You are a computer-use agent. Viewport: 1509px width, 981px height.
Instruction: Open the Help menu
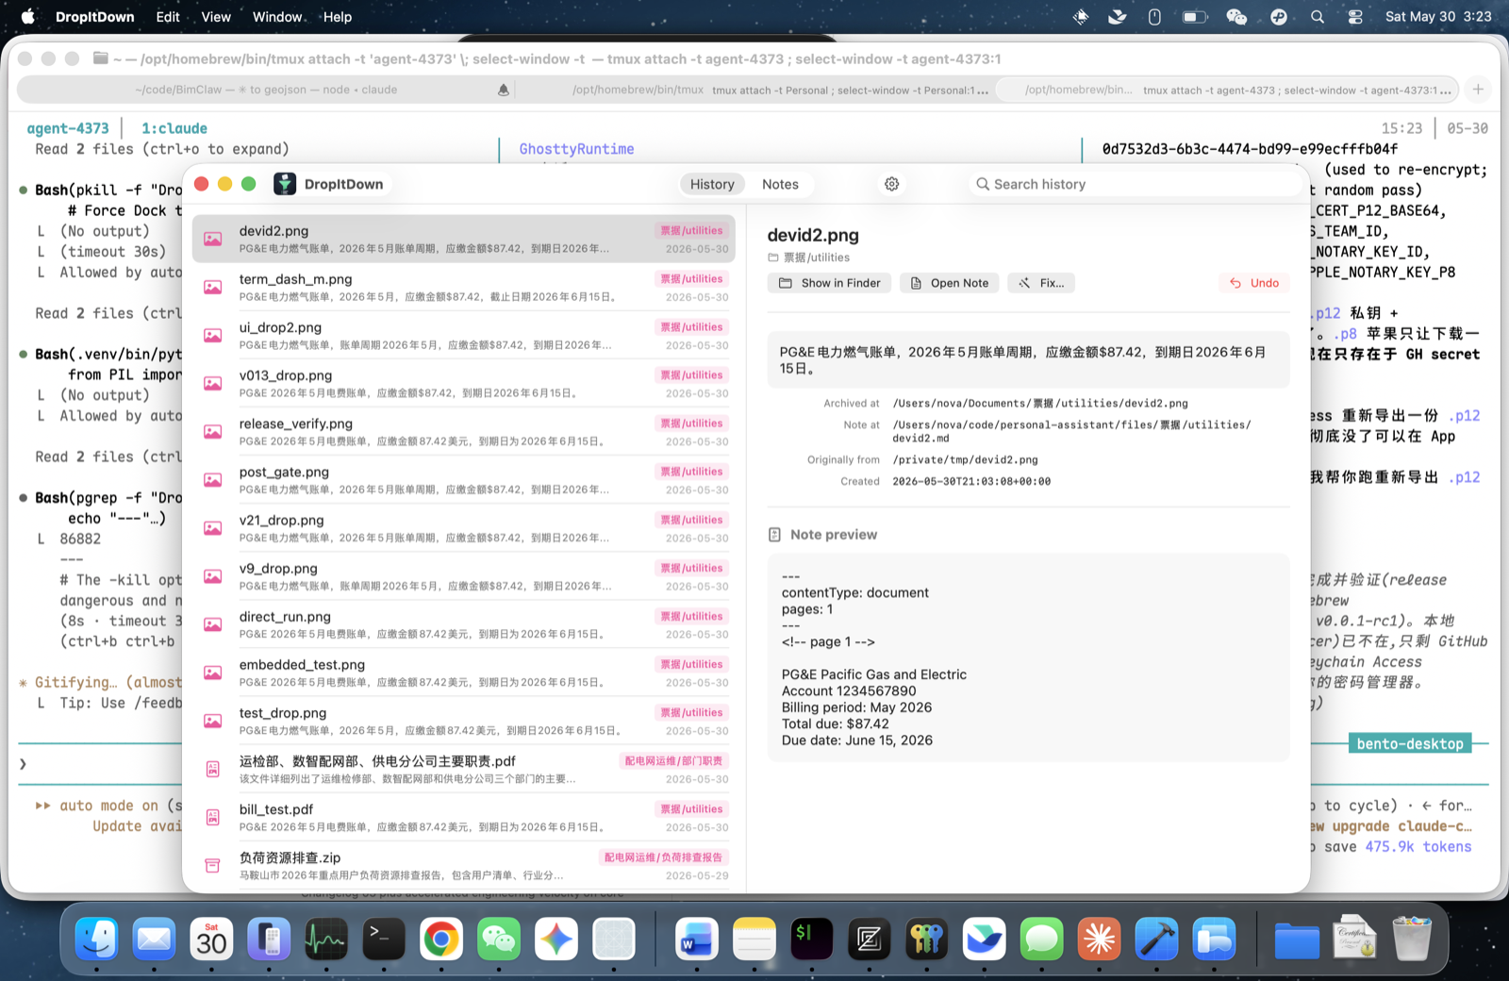pos(337,17)
